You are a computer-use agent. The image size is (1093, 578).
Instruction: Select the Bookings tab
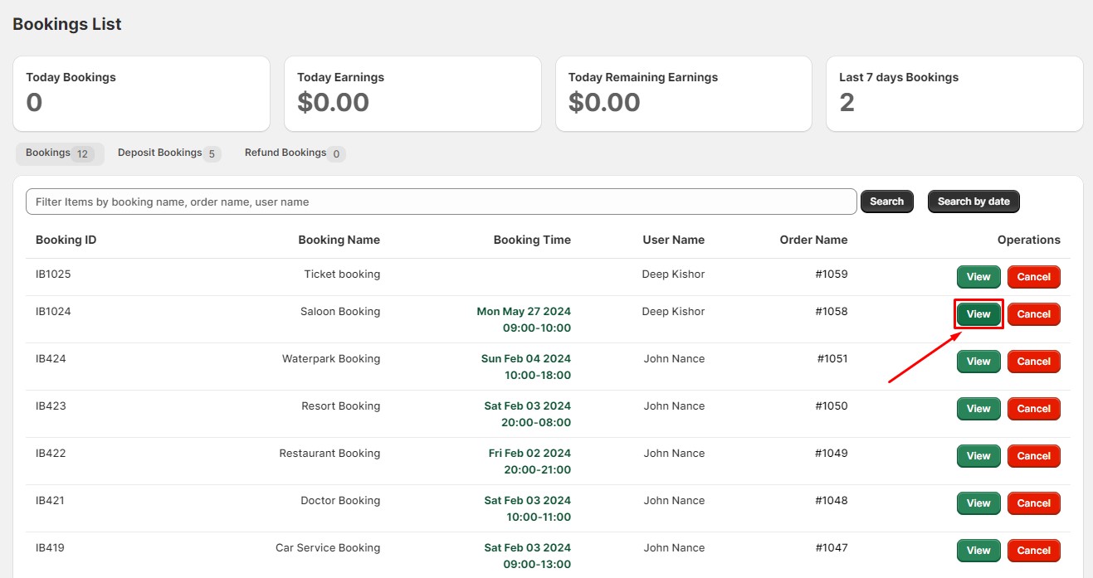59,153
